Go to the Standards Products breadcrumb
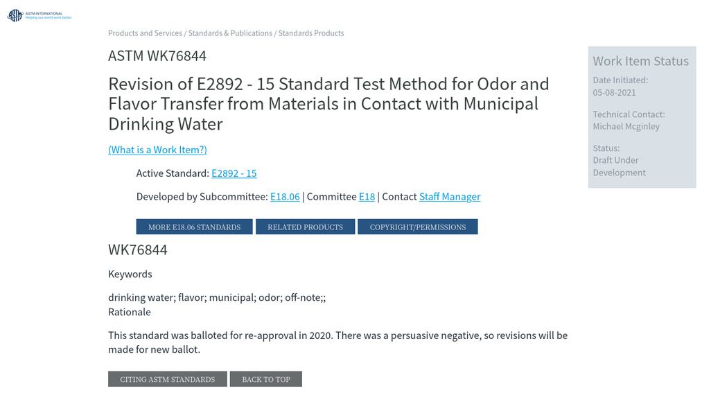Image resolution: width=702 pixels, height=420 pixels. [x=311, y=33]
